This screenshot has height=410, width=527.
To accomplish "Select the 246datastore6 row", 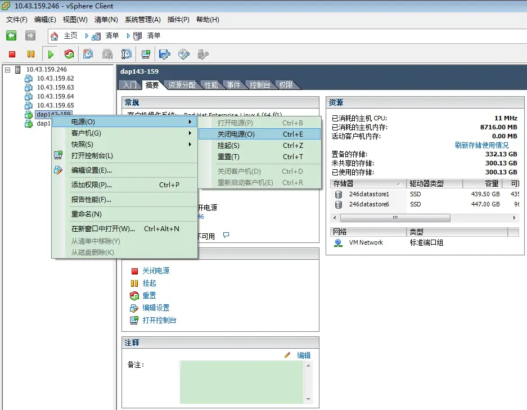I will (425, 204).
